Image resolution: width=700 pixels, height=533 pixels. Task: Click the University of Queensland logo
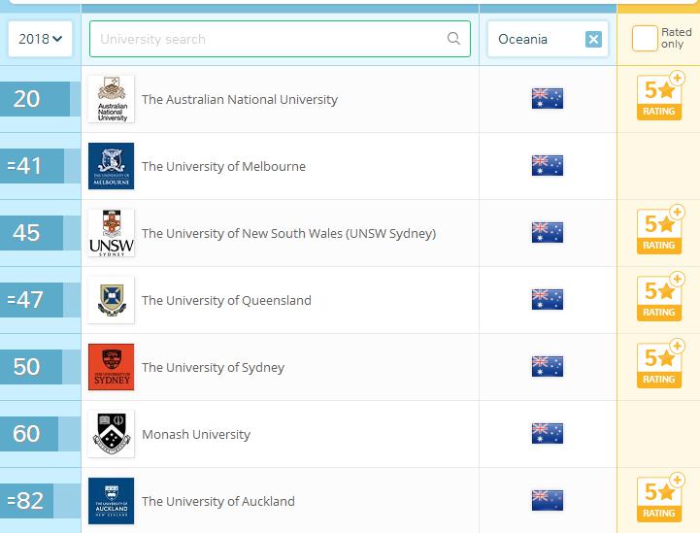tap(111, 300)
